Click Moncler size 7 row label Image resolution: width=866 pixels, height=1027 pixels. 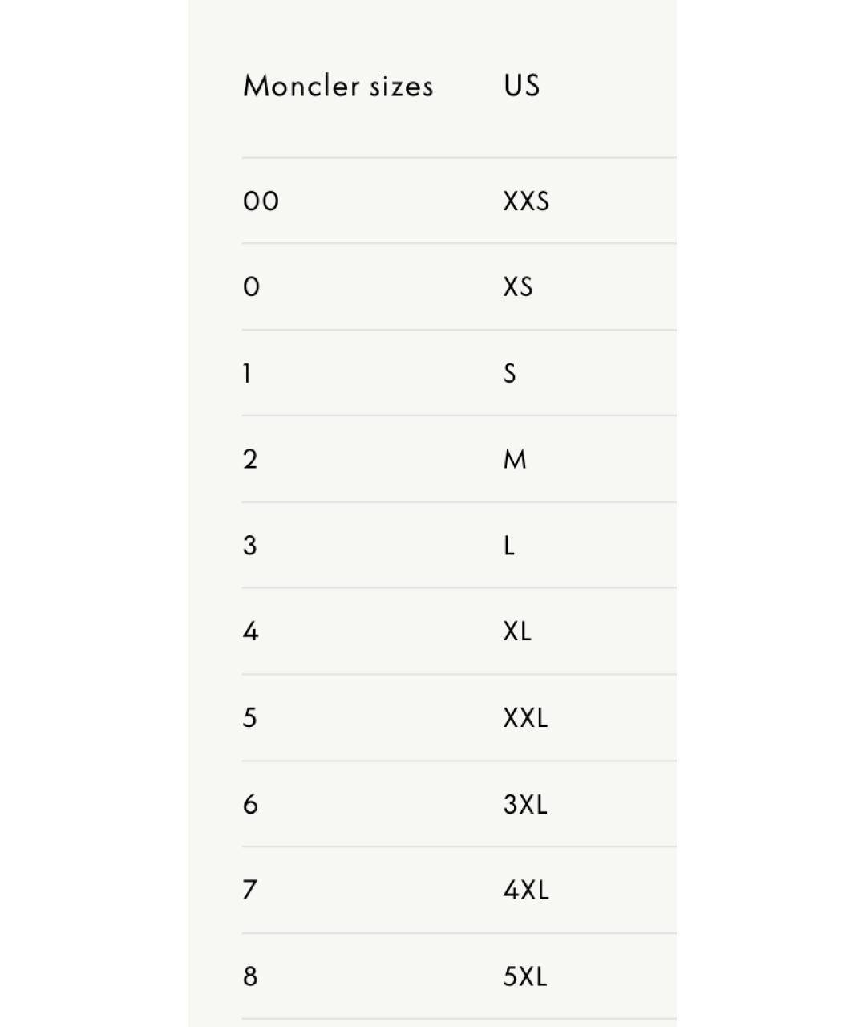pos(250,890)
